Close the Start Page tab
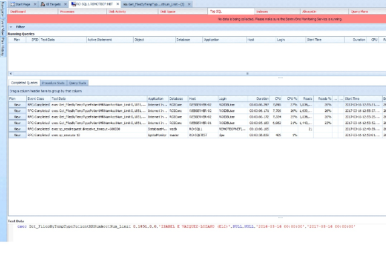 coord(35,4)
